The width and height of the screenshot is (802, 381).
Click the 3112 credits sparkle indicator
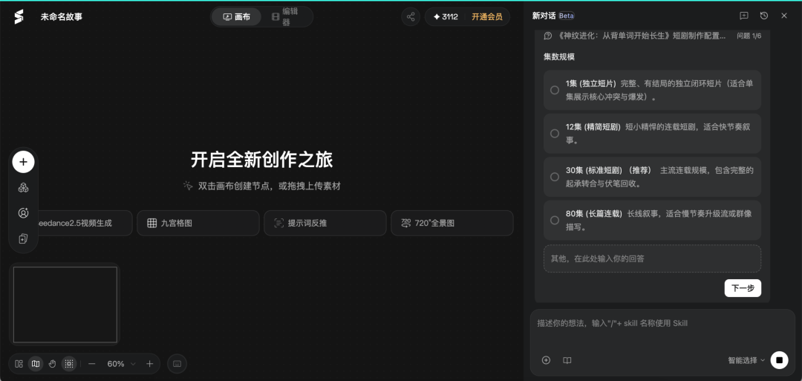tap(446, 17)
